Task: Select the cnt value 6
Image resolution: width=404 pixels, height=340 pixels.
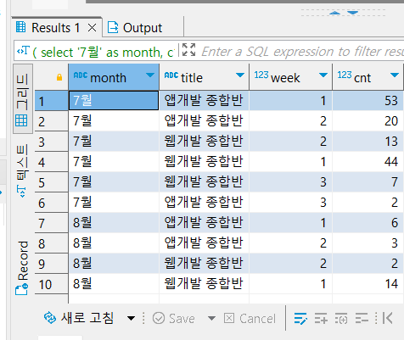Action: point(368,222)
